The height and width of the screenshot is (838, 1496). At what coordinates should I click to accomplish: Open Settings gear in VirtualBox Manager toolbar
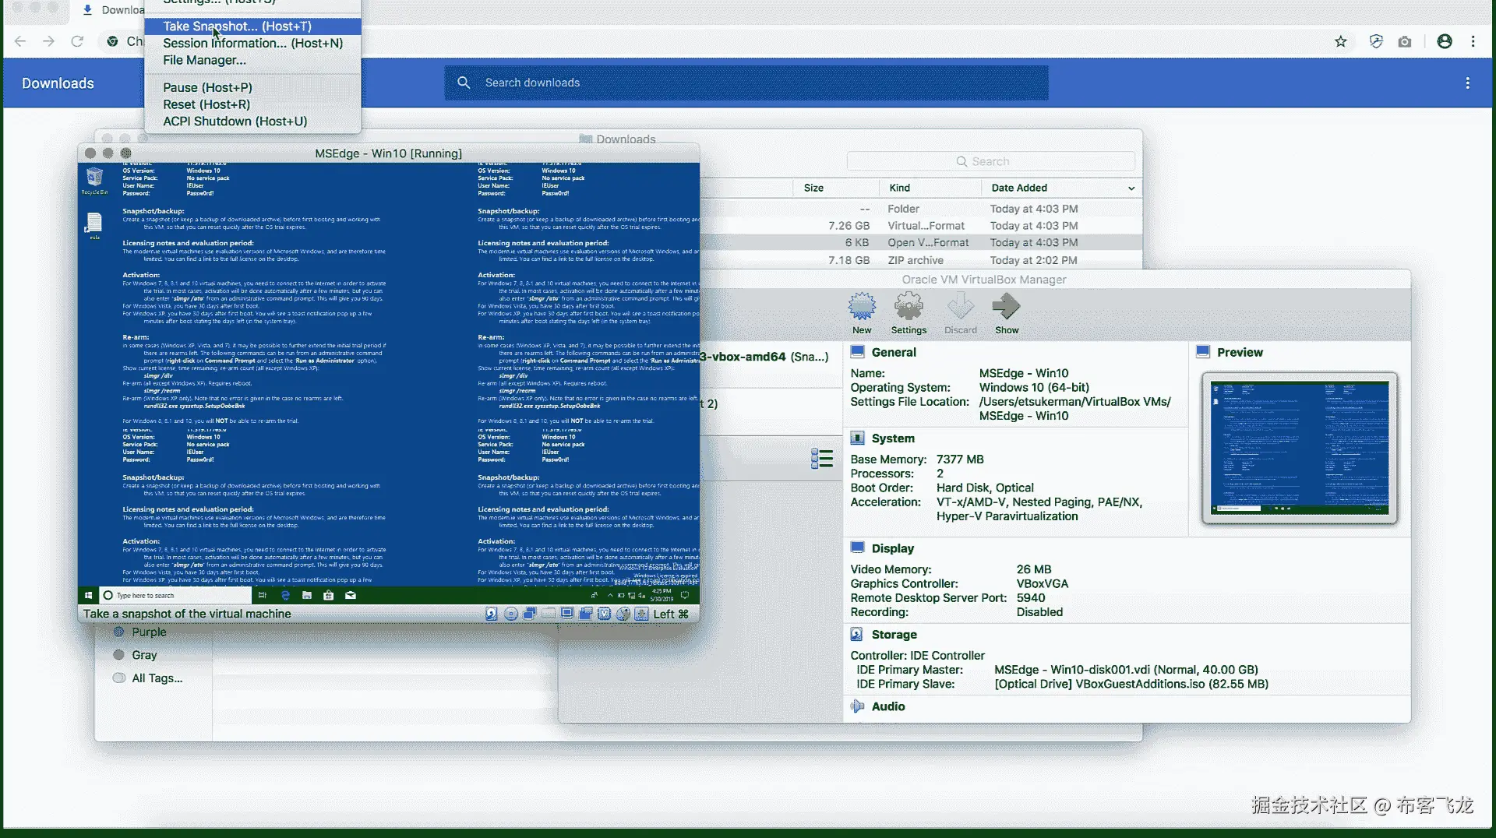909,313
